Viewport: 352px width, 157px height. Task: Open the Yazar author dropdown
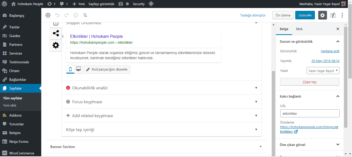tap(323, 71)
